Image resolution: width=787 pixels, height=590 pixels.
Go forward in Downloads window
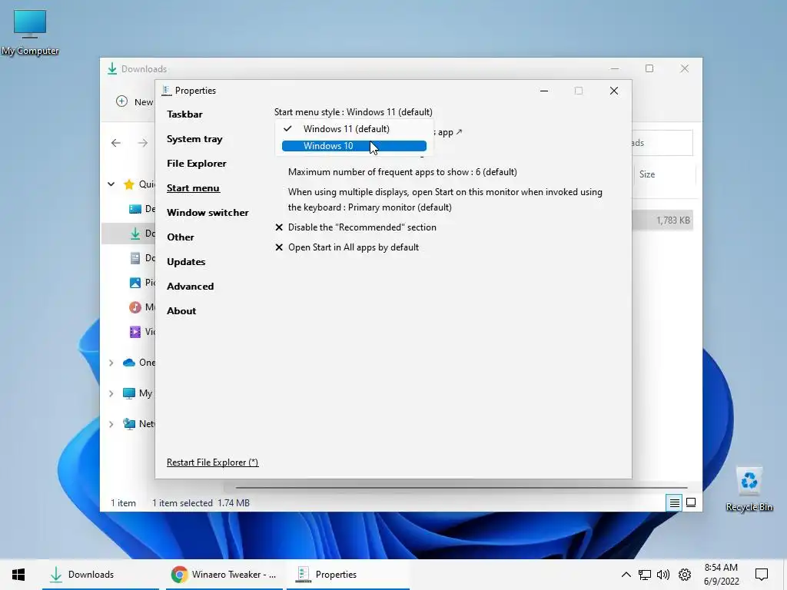click(x=143, y=143)
